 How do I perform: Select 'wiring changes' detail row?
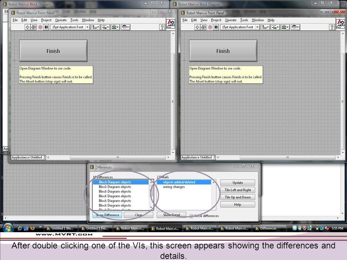coord(184,187)
